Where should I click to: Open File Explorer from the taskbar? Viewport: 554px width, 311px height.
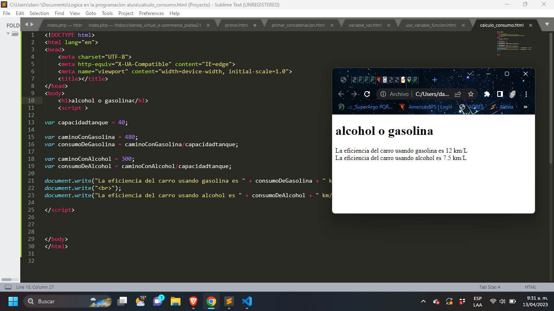click(175, 301)
